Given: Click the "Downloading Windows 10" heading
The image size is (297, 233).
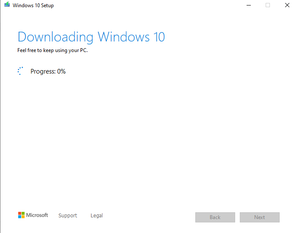Looking at the screenshot, I should (x=91, y=37).
